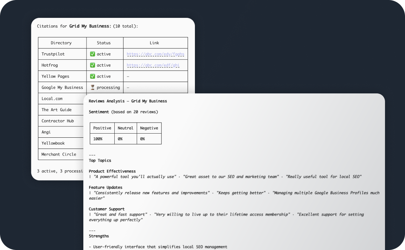The height and width of the screenshot is (250, 405).
Task: Click the Customer Support topic heading
Action: (107, 209)
